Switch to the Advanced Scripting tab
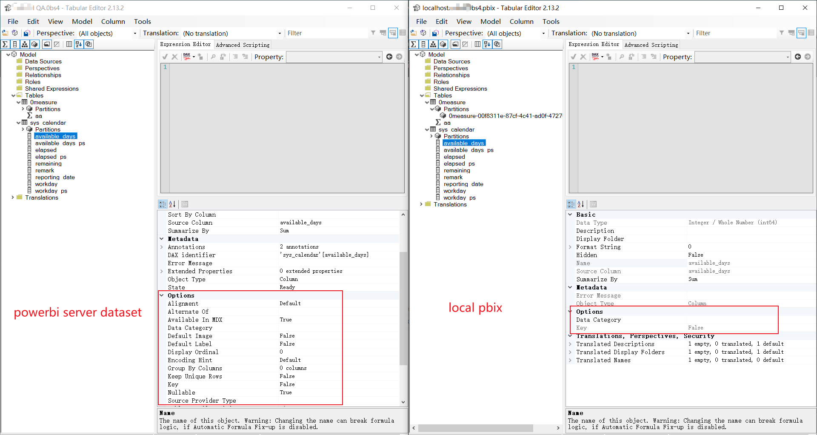Image resolution: width=817 pixels, height=435 pixels. tap(243, 44)
